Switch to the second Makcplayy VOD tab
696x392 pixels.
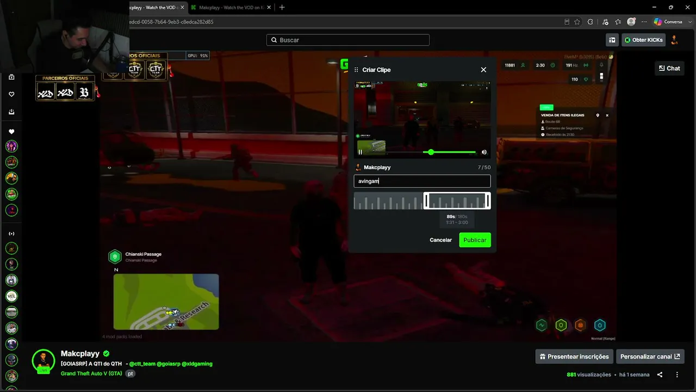pyautogui.click(x=232, y=8)
